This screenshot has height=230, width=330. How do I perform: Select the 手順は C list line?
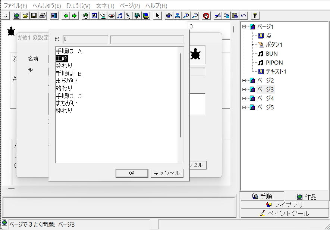(69, 96)
